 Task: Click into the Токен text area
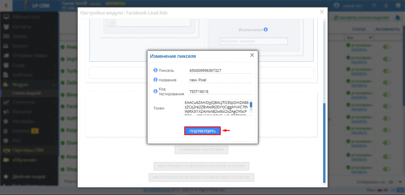(x=216, y=108)
